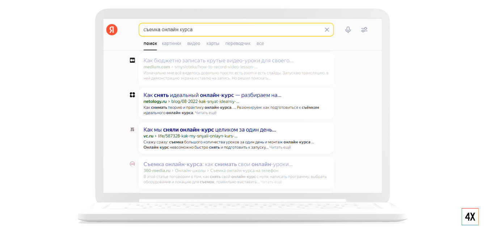Click the vc.ru favicon icon

click(132, 129)
